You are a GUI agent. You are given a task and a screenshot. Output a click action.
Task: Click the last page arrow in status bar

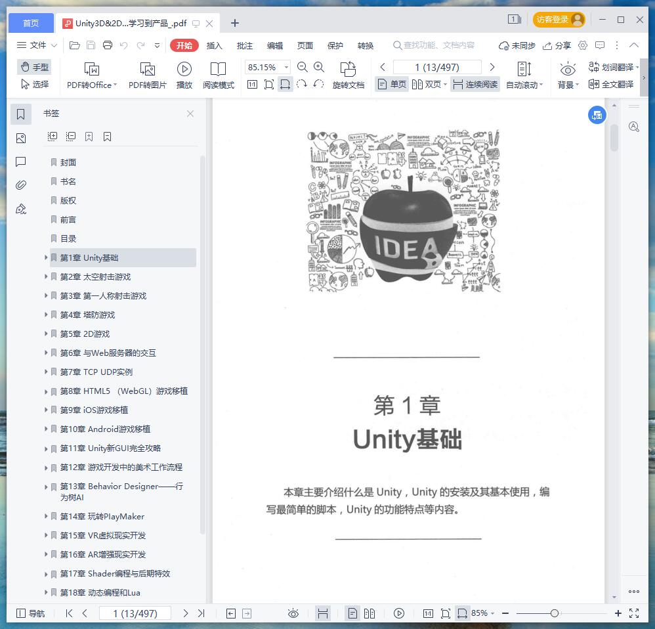pyautogui.click(x=201, y=613)
